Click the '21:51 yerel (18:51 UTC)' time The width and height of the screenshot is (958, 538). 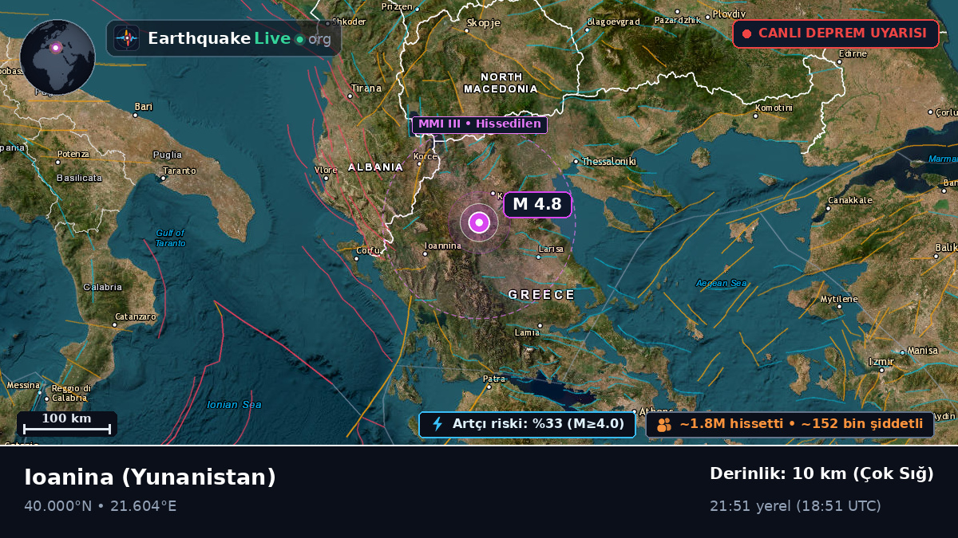point(795,506)
